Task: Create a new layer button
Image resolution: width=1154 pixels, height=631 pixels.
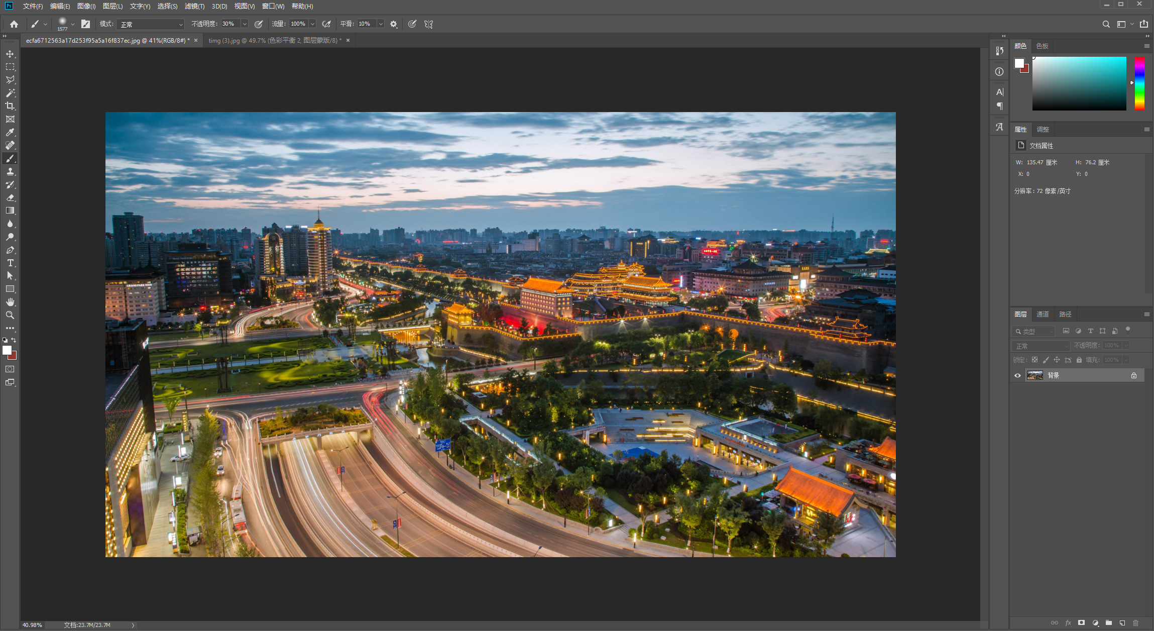Action: click(1122, 623)
